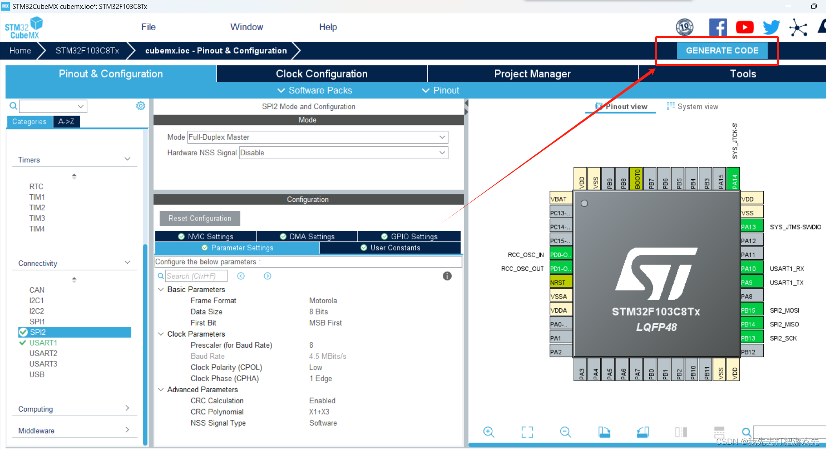Open the Software Packs dropdown
Image resolution: width=826 pixels, height=450 pixels.
(315, 90)
